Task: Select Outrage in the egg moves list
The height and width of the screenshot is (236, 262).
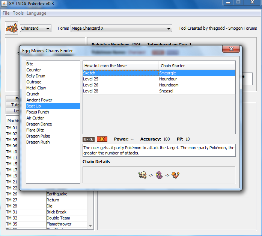Action: click(53, 82)
